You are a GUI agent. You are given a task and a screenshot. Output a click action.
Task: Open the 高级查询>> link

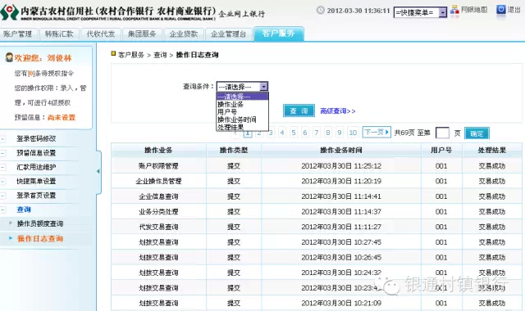pyautogui.click(x=337, y=111)
